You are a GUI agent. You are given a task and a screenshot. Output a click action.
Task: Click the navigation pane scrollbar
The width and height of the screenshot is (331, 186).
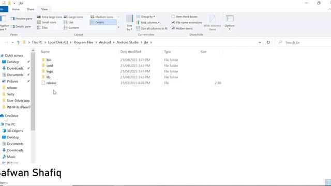pyautogui.click(x=33, y=91)
